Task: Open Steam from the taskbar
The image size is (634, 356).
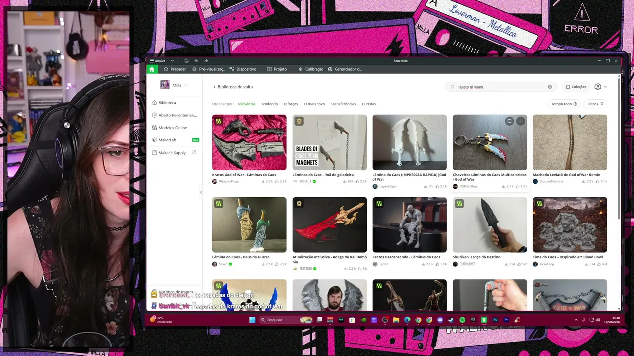Action: click(451, 320)
